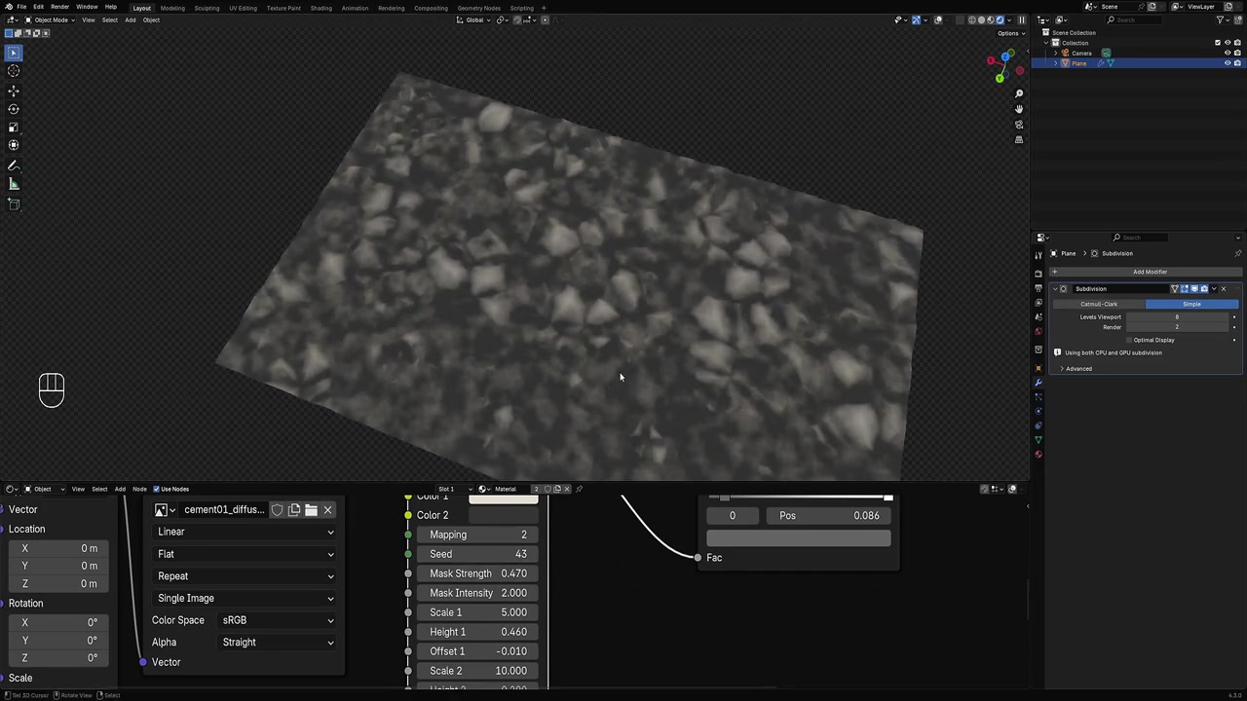The height and width of the screenshot is (701, 1247).
Task: Choose the Measure tool
Action: tap(14, 184)
